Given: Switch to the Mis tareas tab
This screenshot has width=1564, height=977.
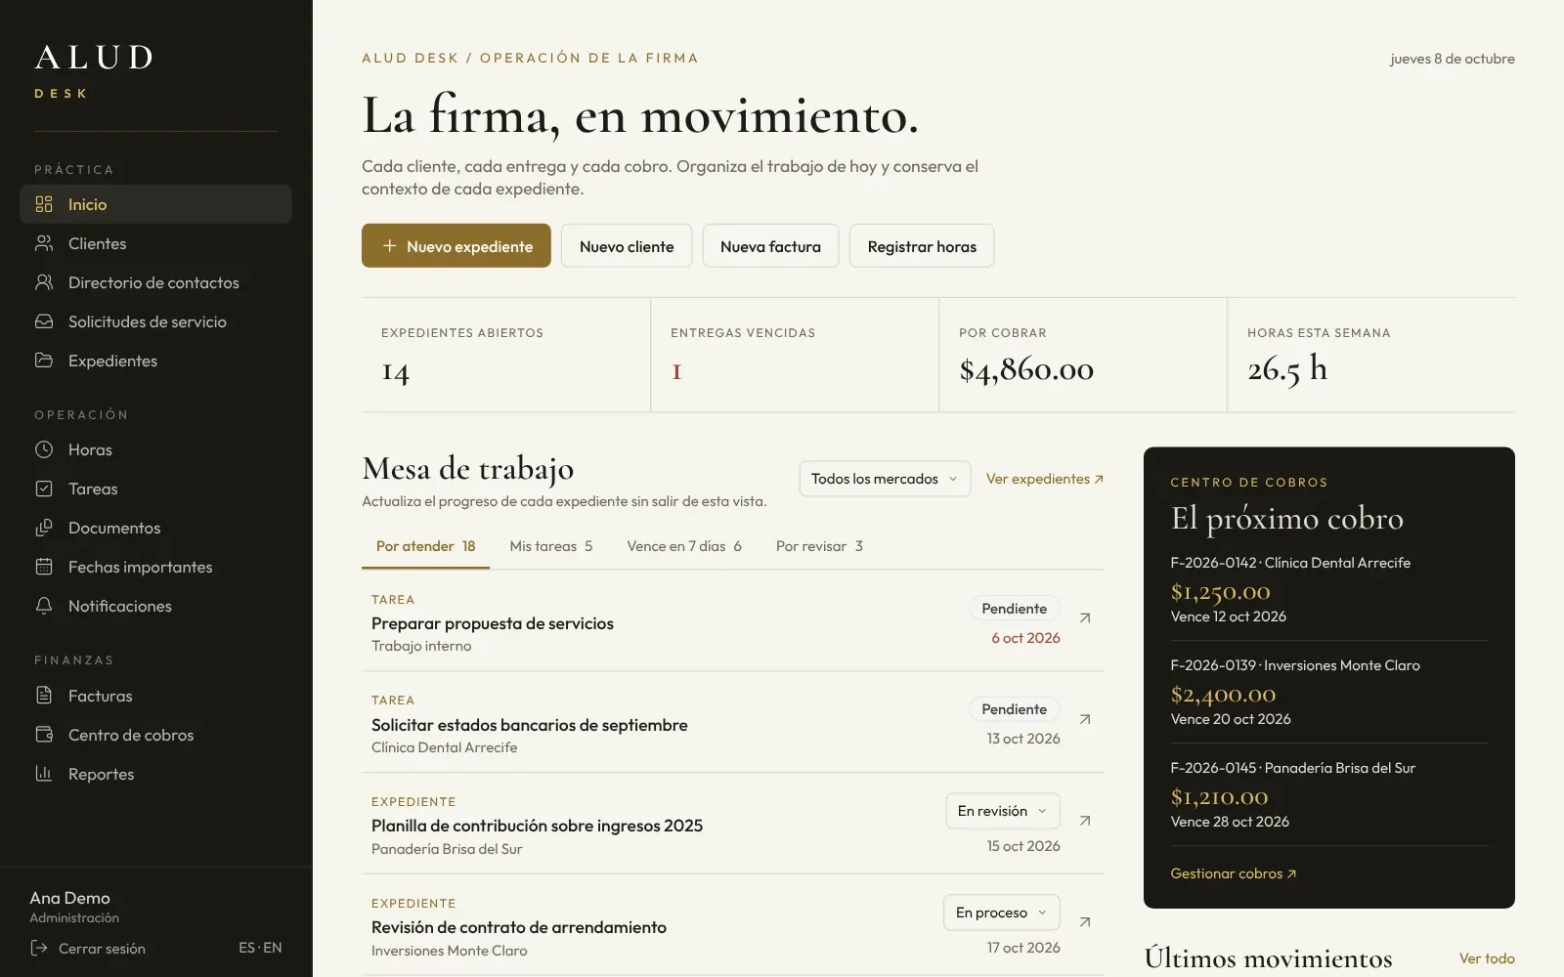Looking at the screenshot, I should pyautogui.click(x=551, y=546).
